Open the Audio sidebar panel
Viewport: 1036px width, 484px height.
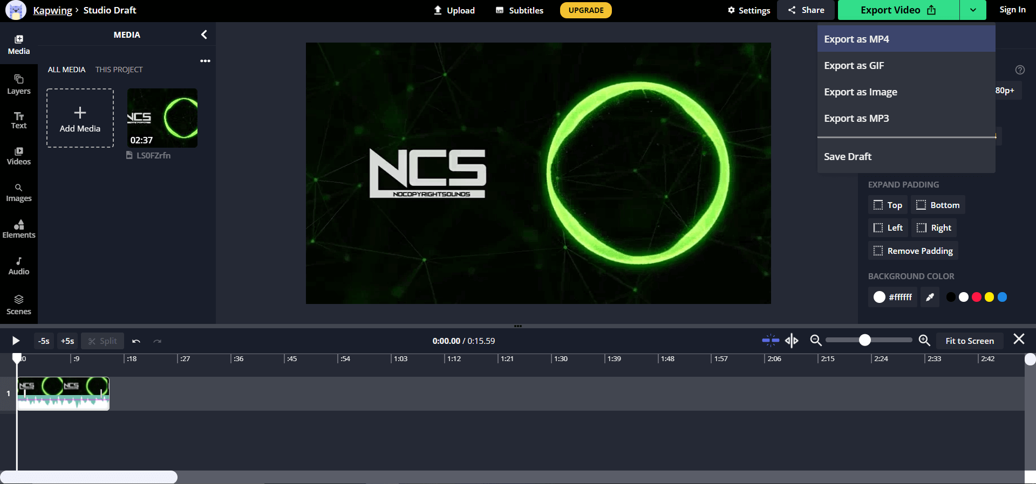pos(19,266)
